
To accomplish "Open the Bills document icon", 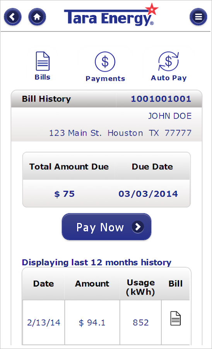I will (43, 61).
